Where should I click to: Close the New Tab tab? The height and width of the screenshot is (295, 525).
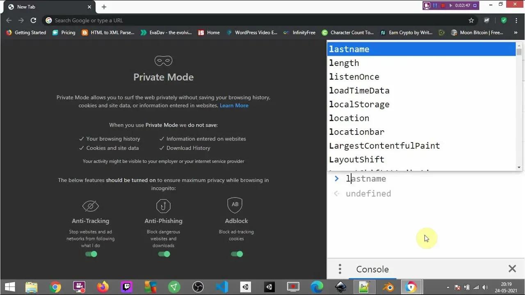(x=89, y=7)
